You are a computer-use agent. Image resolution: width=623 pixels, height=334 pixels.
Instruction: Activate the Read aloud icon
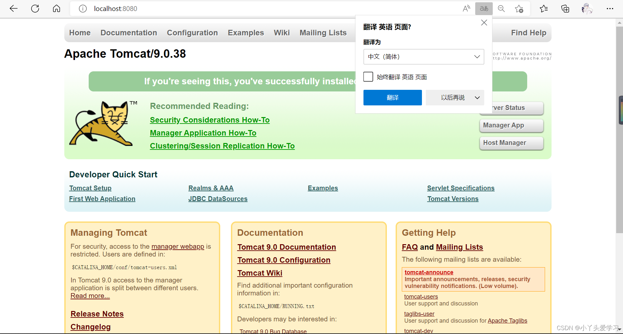point(466,9)
